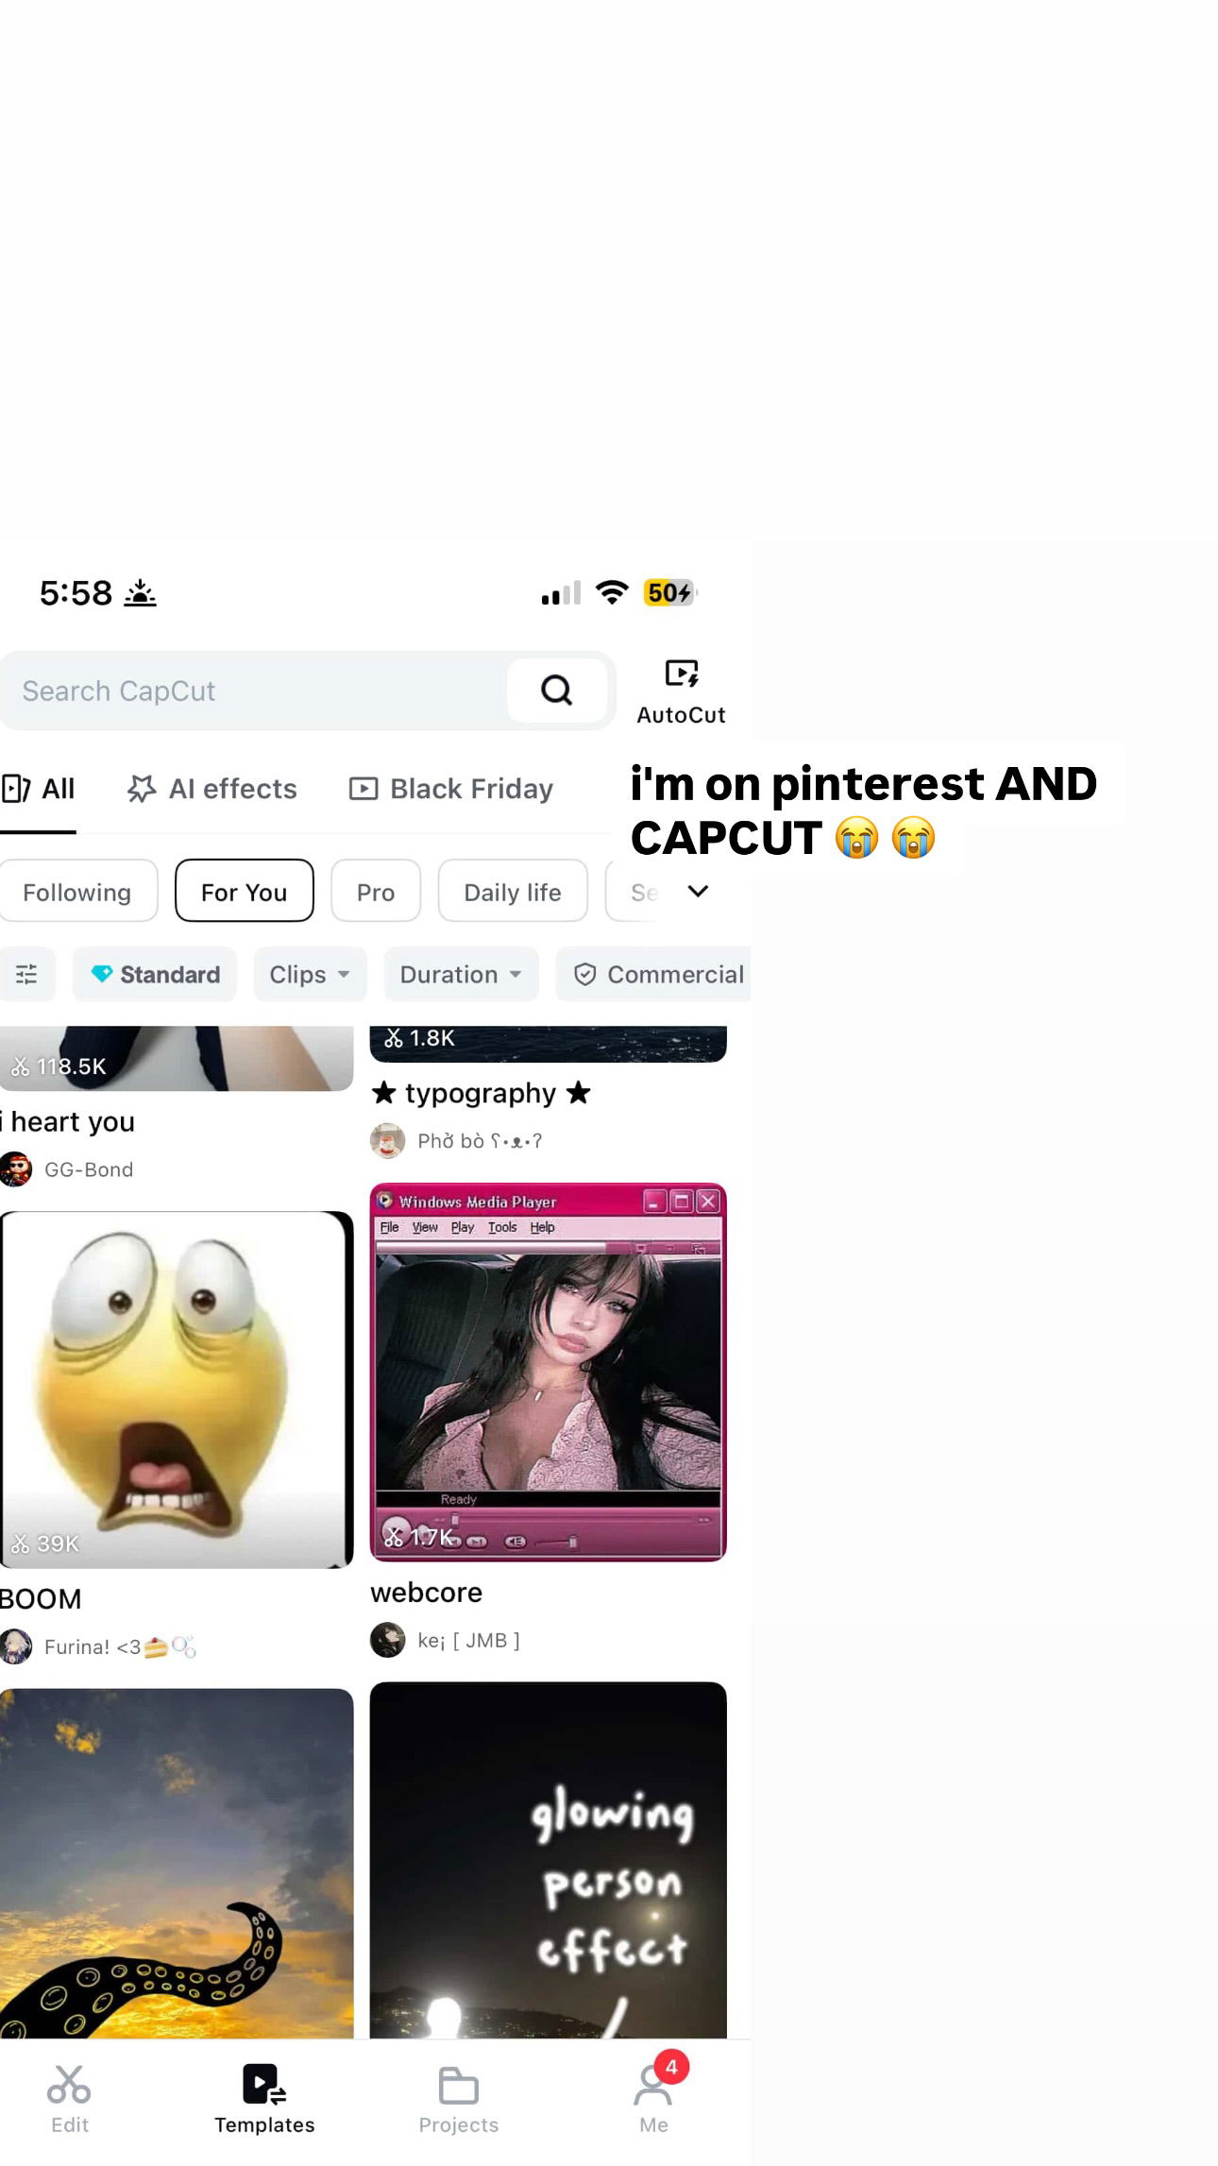Focus the Search CapCut field
The image size is (1218, 2166).
pos(255,691)
